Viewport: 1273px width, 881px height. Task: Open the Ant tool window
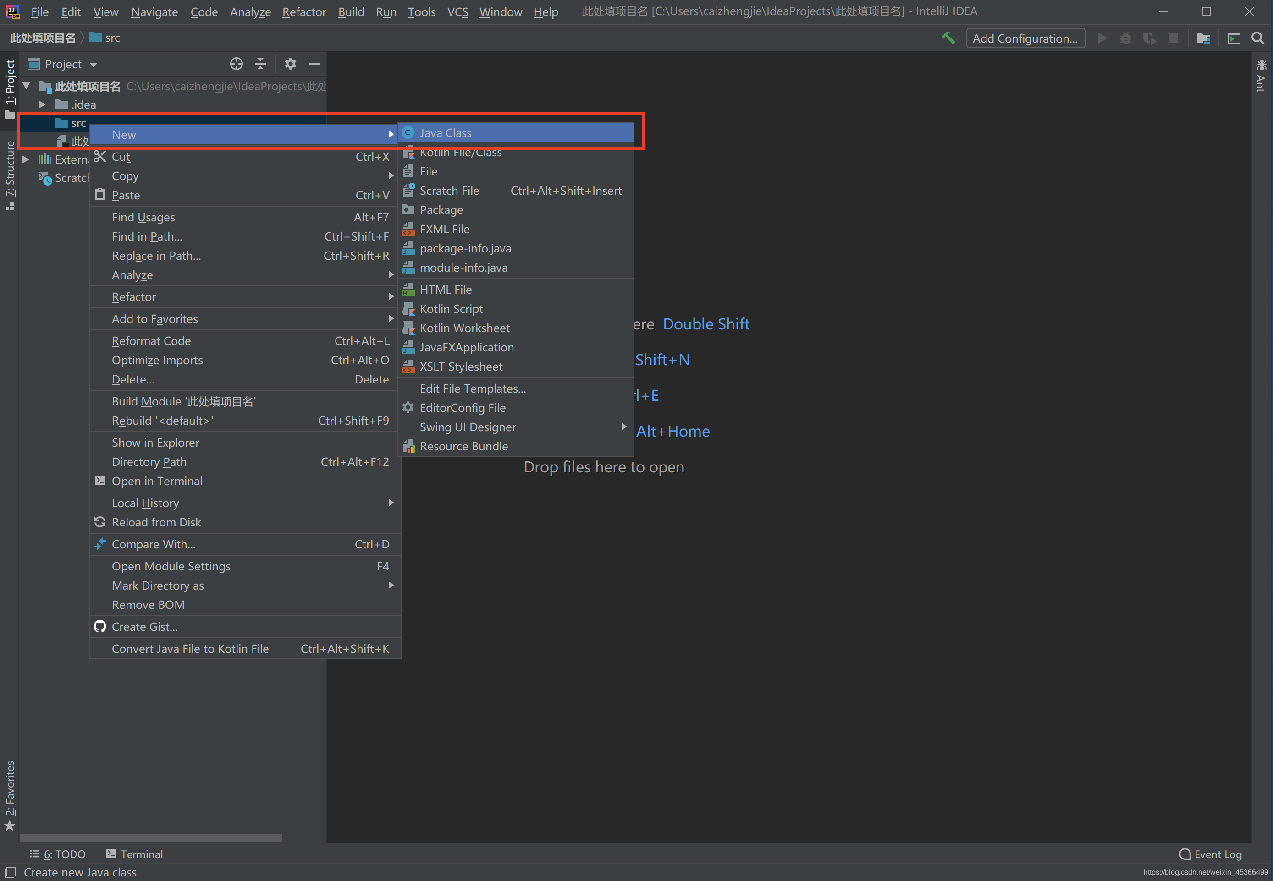click(x=1261, y=76)
